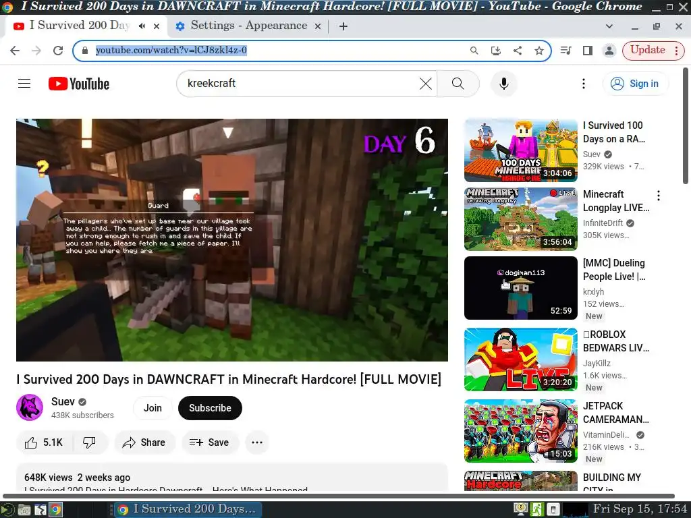The height and width of the screenshot is (518, 691).
Task: Click the page vertical scrollbar
Action: 686,125
